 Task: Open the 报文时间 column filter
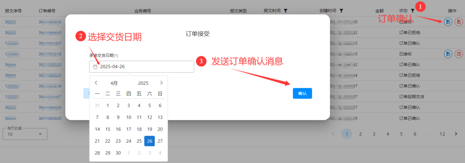coord(286,11)
